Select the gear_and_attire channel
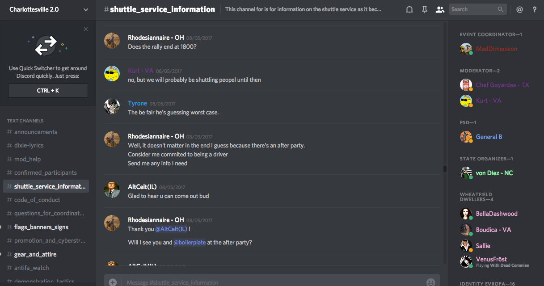Image resolution: width=544 pixels, height=286 pixels. click(x=35, y=254)
